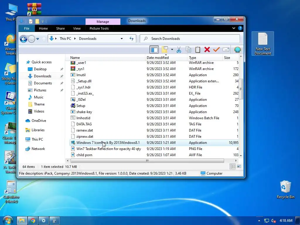Viewport: 300px width, 225px height.
Task: Click the This PC breadcrumb in address bar
Action: [x=65, y=39]
